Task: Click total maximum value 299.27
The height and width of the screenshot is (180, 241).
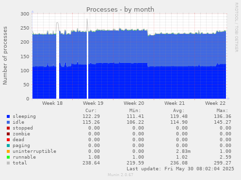Action: point(223,163)
